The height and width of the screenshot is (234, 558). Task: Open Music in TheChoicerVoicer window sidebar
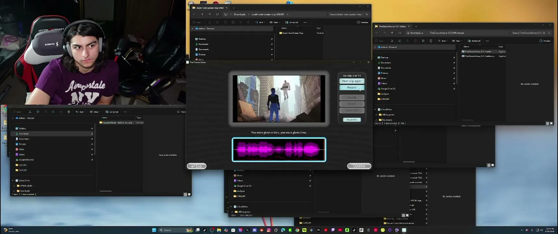click(x=384, y=78)
